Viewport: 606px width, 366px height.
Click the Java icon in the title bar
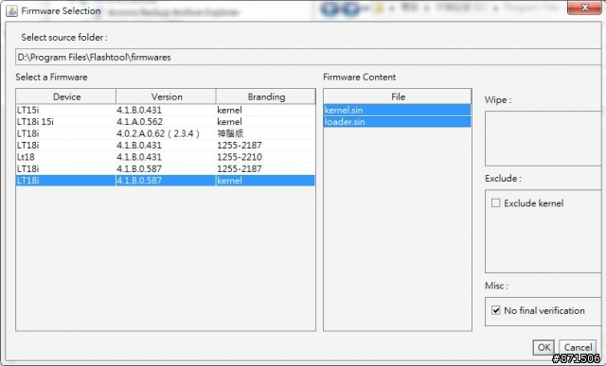point(11,10)
